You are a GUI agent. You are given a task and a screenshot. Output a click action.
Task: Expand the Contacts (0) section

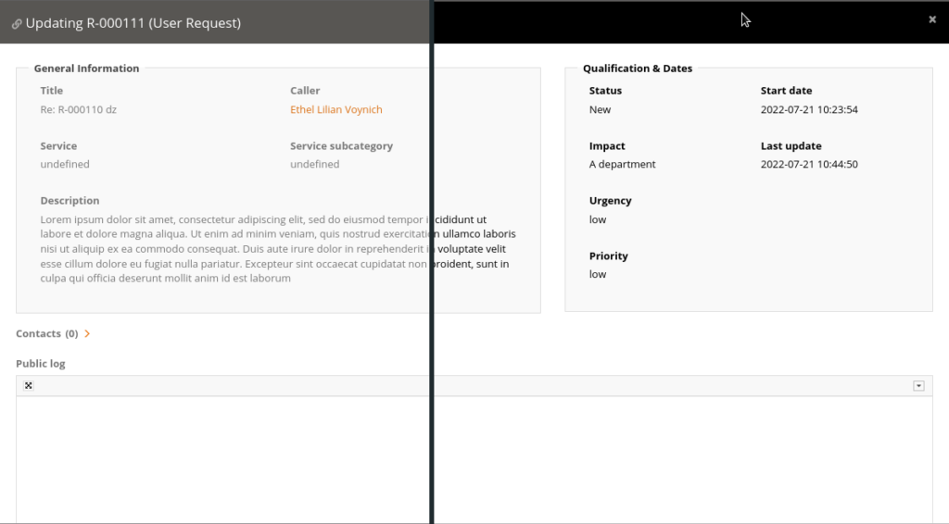coord(87,333)
